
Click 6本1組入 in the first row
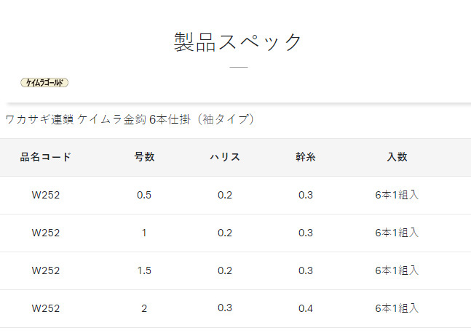tap(397, 195)
